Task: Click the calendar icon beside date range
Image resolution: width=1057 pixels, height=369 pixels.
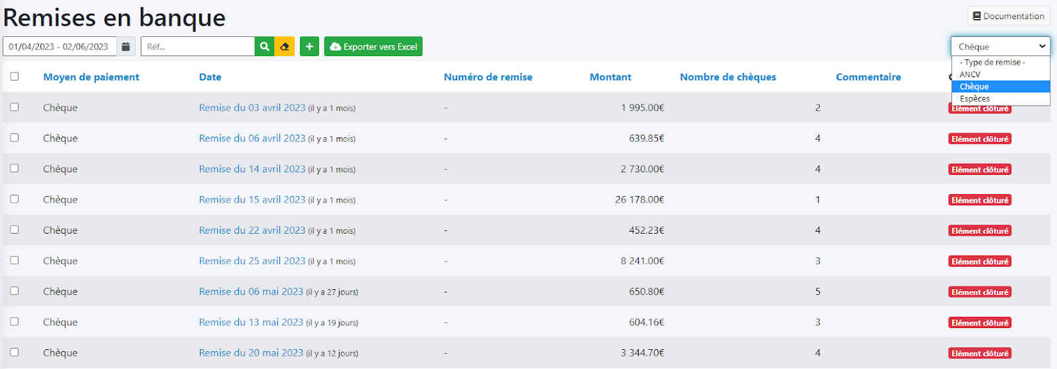Action: pos(126,47)
